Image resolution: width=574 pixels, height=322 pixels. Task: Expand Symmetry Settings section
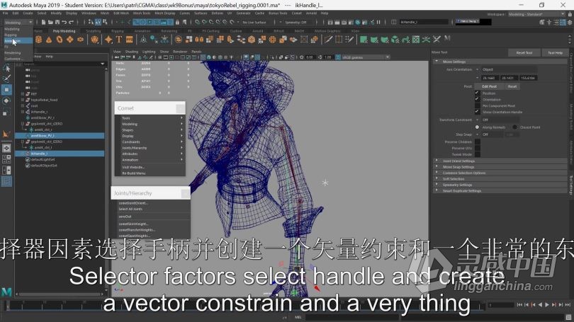click(x=500, y=185)
